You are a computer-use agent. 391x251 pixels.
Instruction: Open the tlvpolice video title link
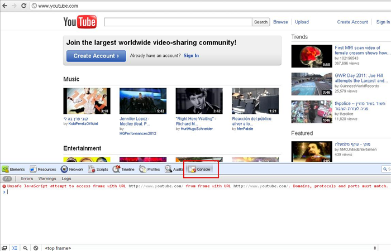(x=360, y=106)
